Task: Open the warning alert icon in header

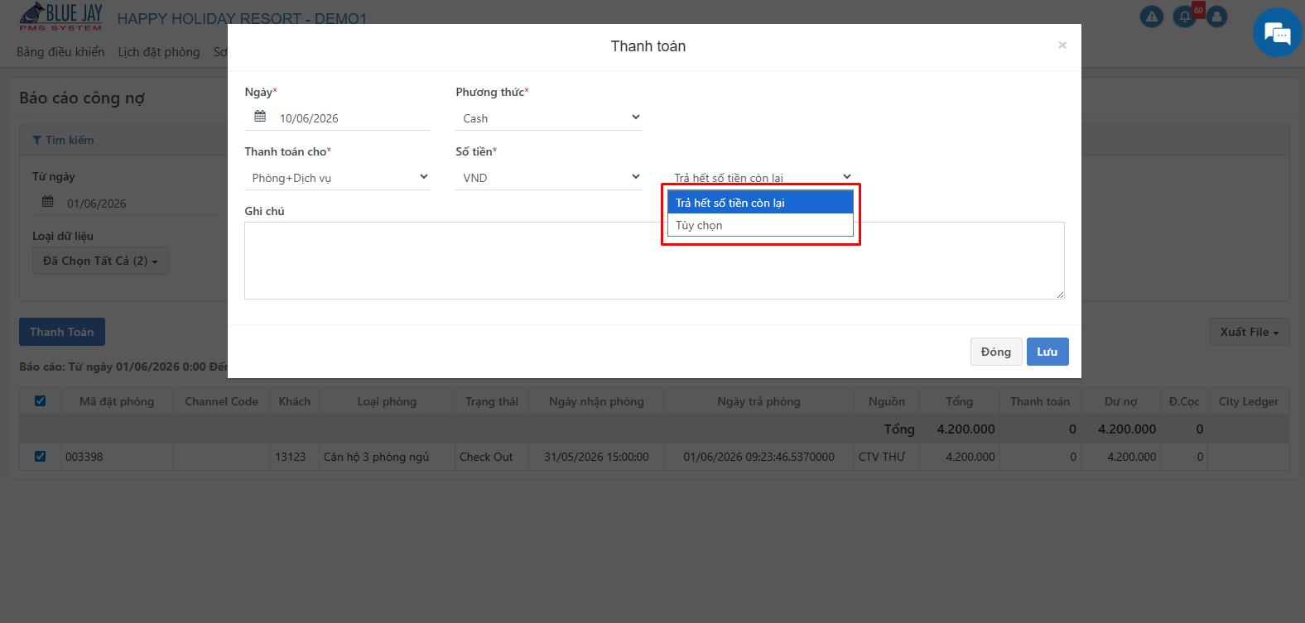Action: pyautogui.click(x=1152, y=17)
